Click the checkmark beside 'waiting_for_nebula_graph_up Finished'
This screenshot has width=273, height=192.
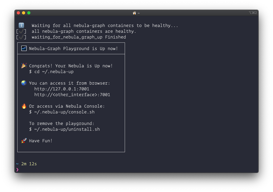(x=21, y=37)
